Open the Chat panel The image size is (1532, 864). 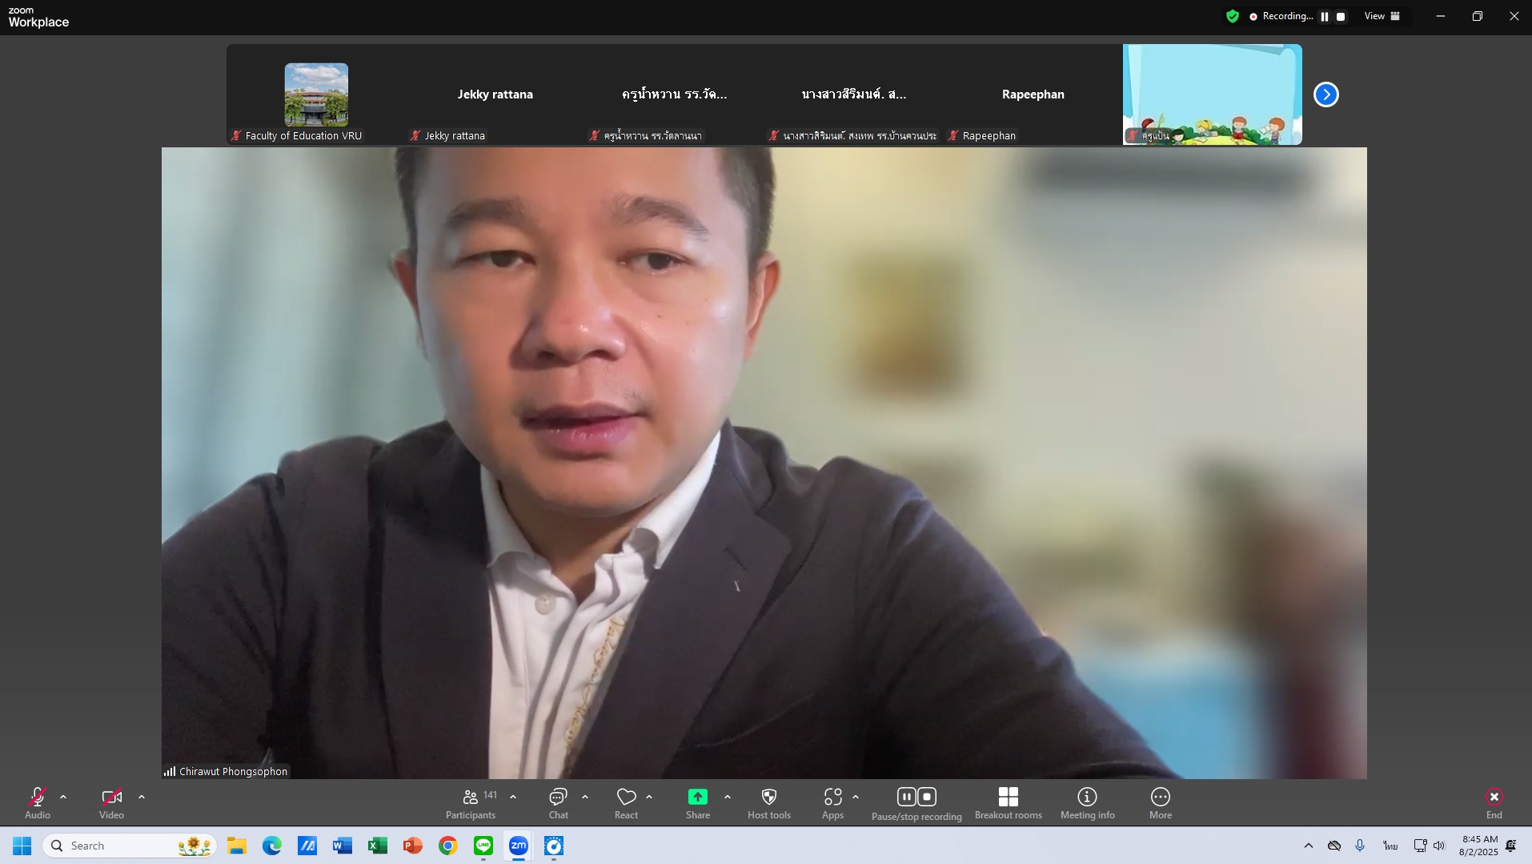558,803
